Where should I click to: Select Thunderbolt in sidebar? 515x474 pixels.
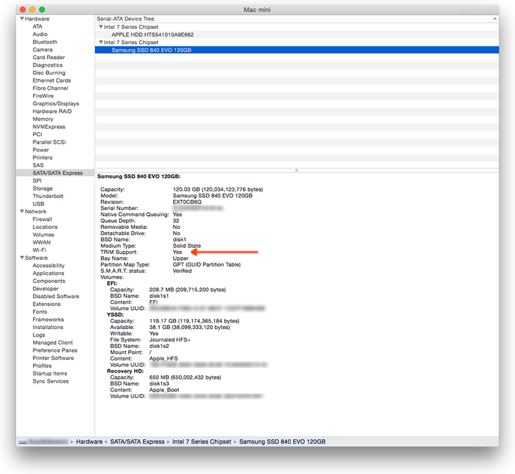[x=48, y=196]
